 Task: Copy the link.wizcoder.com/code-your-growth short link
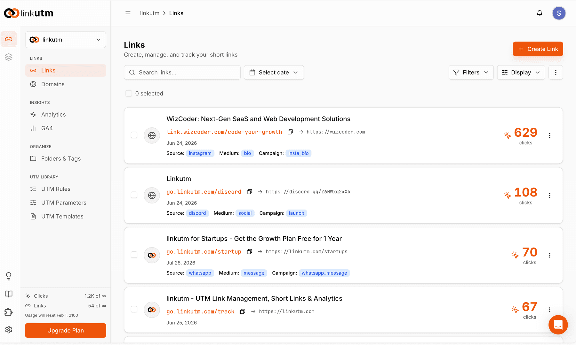click(290, 132)
